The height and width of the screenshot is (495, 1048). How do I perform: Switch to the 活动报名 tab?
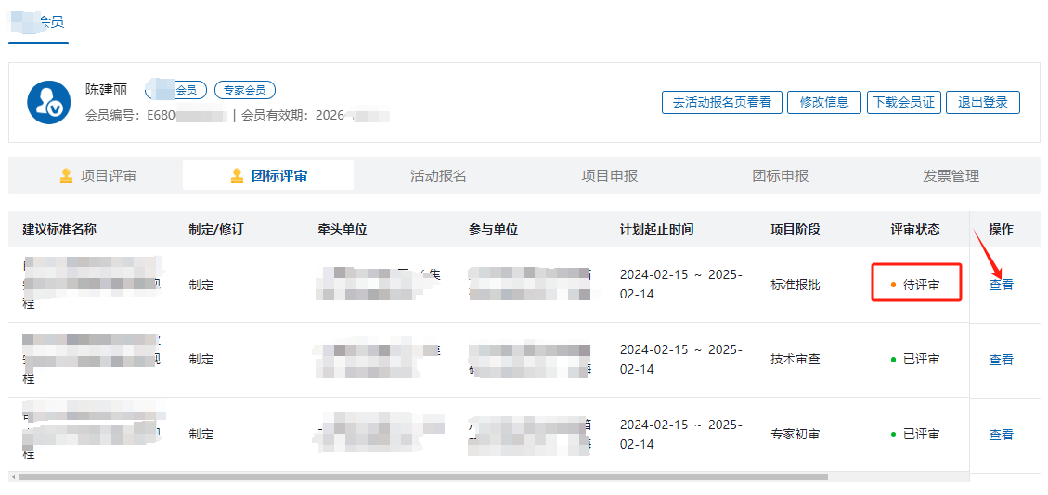click(438, 175)
